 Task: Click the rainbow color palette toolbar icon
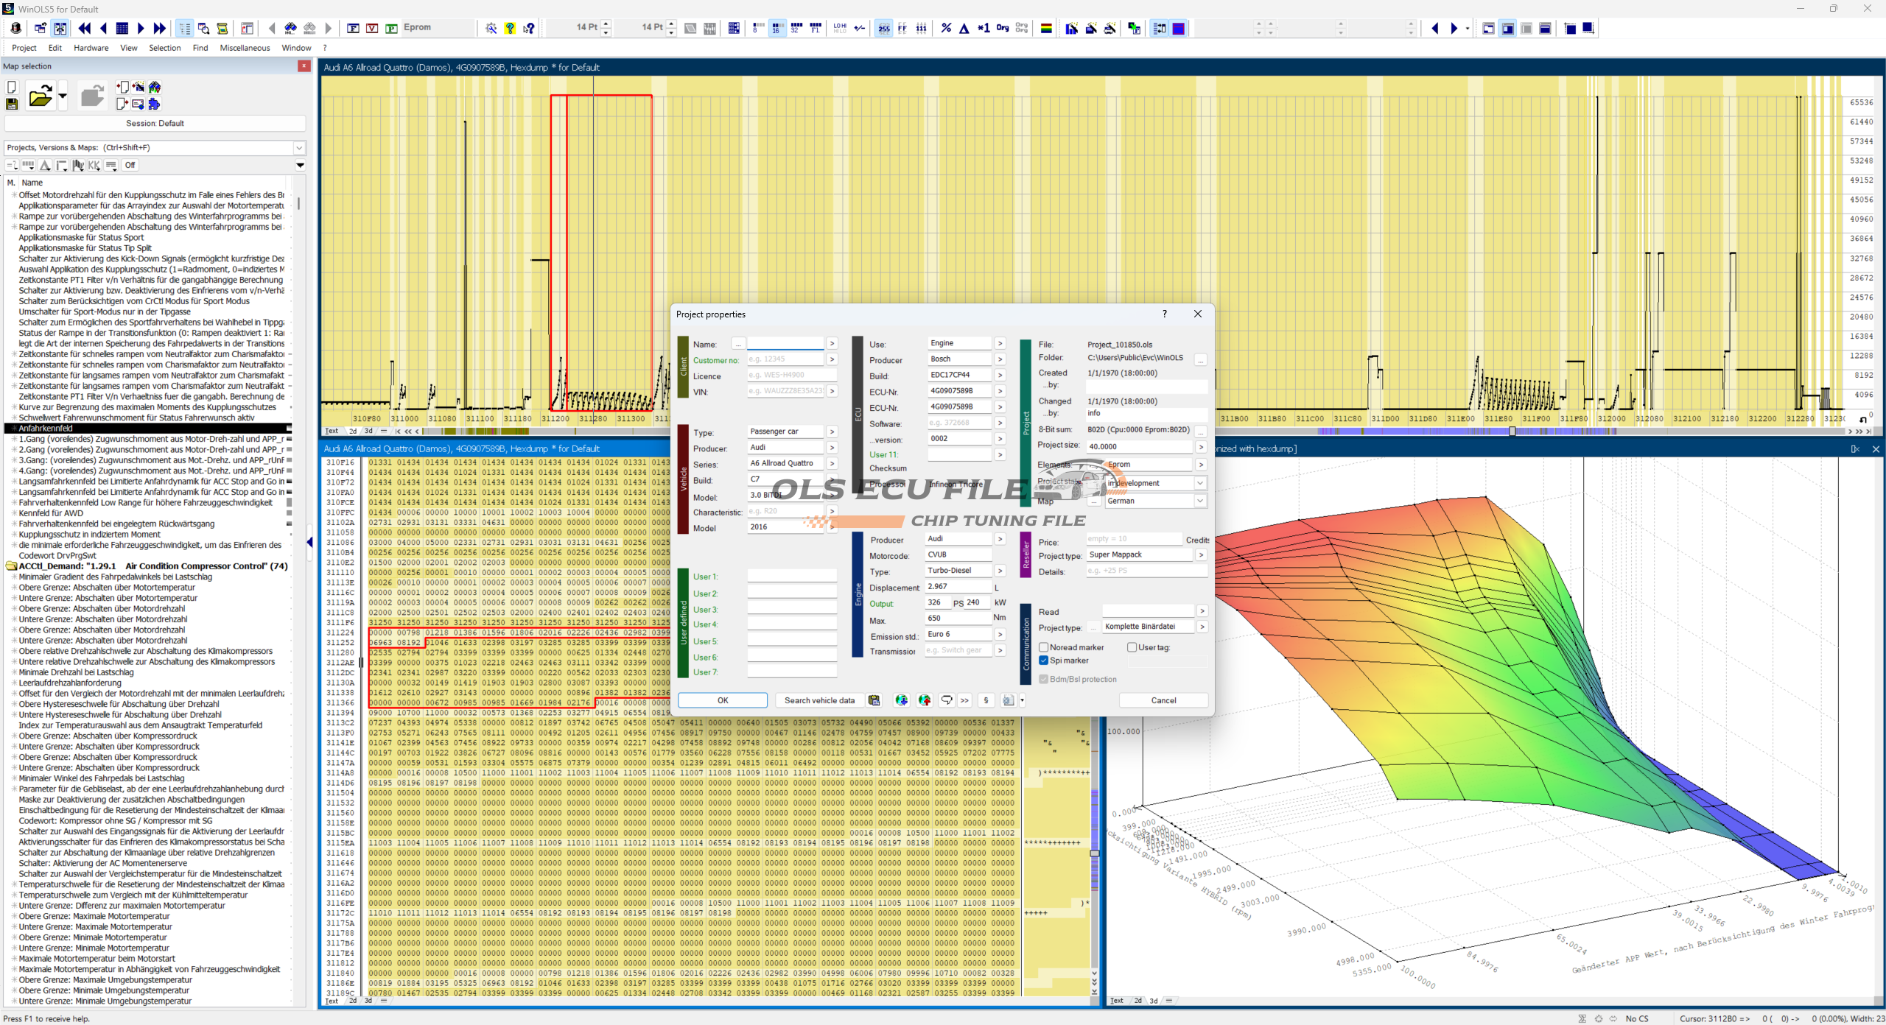pyautogui.click(x=1045, y=28)
